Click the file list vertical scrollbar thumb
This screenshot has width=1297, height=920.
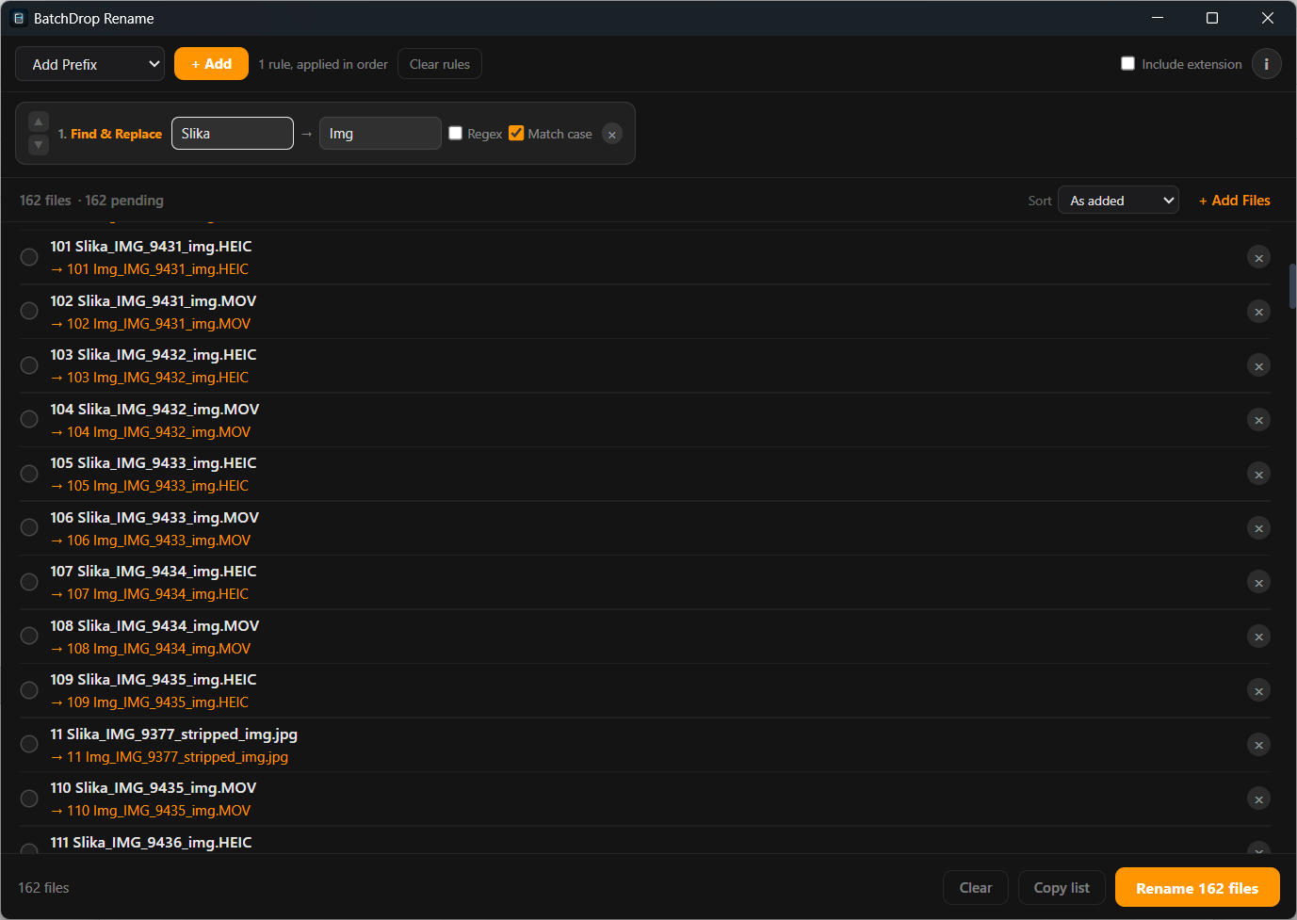1292,286
